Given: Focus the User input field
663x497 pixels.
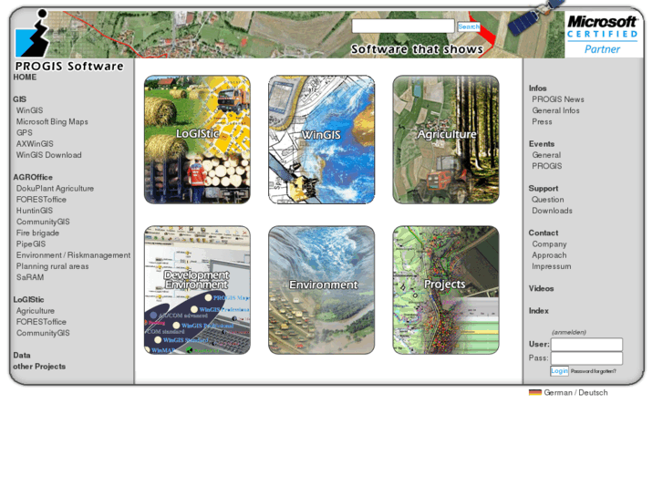Looking at the screenshot, I should point(586,345).
